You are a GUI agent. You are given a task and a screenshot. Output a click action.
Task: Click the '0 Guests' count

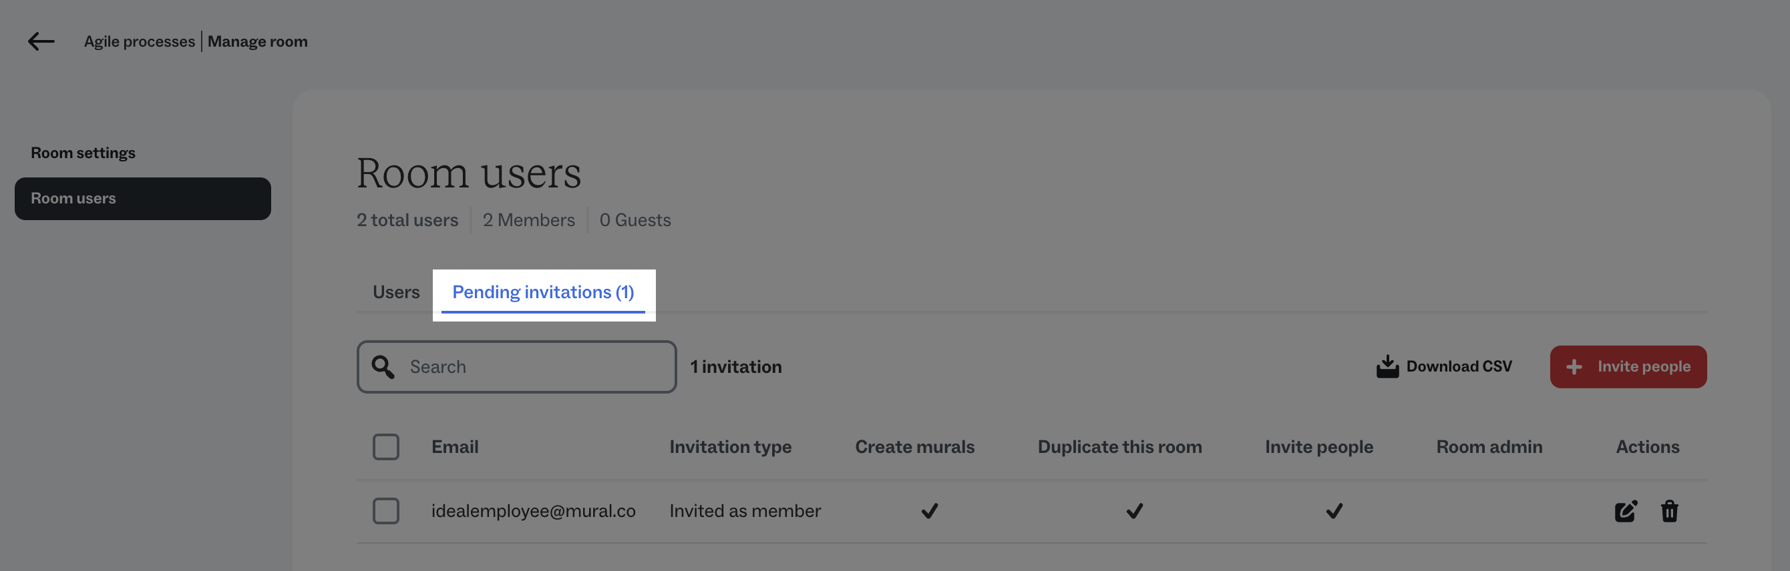pos(635,220)
